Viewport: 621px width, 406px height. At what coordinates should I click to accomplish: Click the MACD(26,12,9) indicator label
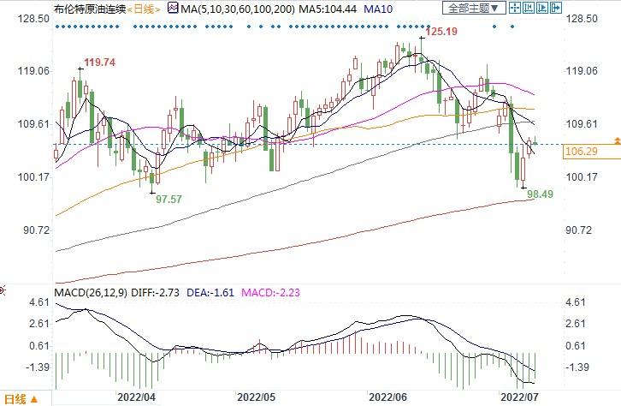(x=91, y=294)
